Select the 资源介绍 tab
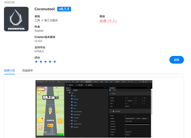The width and height of the screenshot is (191, 138). (9, 71)
